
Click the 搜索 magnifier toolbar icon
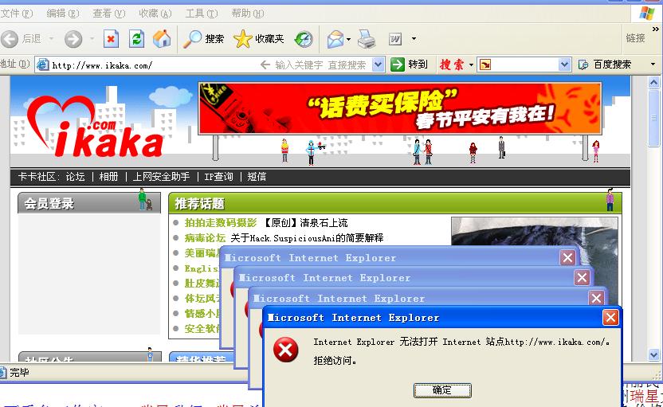[x=192, y=39]
